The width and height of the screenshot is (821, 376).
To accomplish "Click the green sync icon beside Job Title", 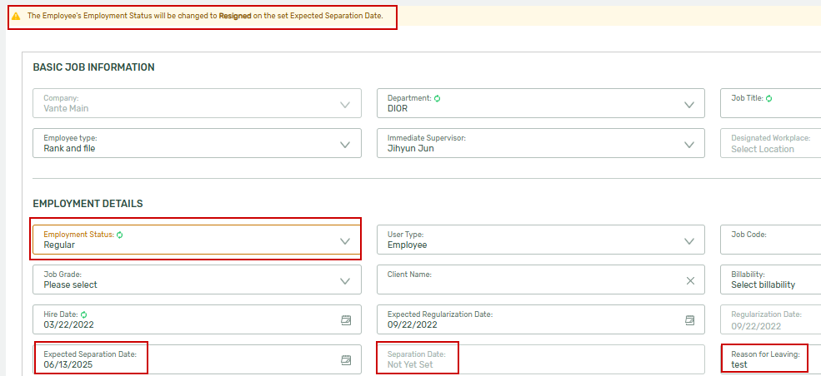I will [x=768, y=98].
